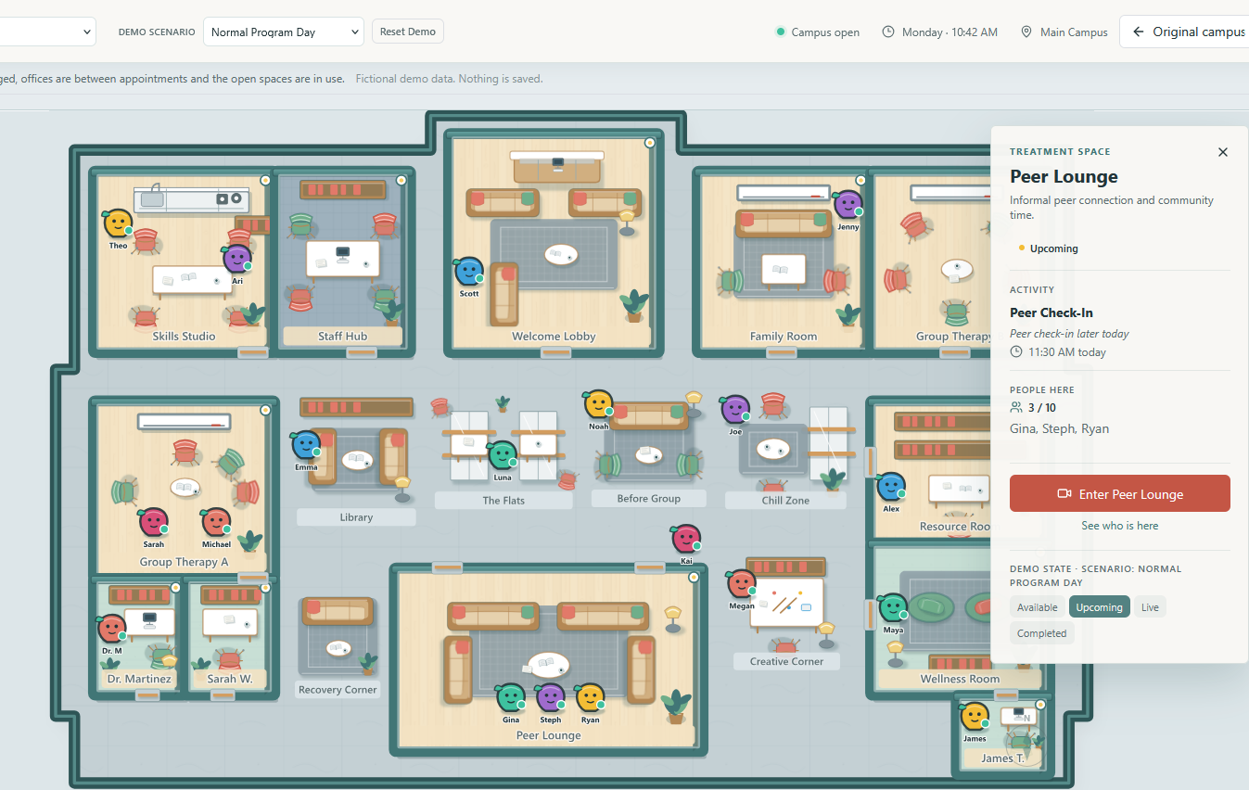Select the Welcome Lobby room label
Viewport: 1249px width, 790px height.
point(554,337)
